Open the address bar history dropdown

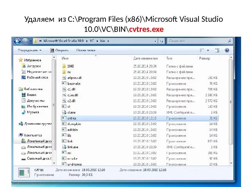(x=155, y=41)
